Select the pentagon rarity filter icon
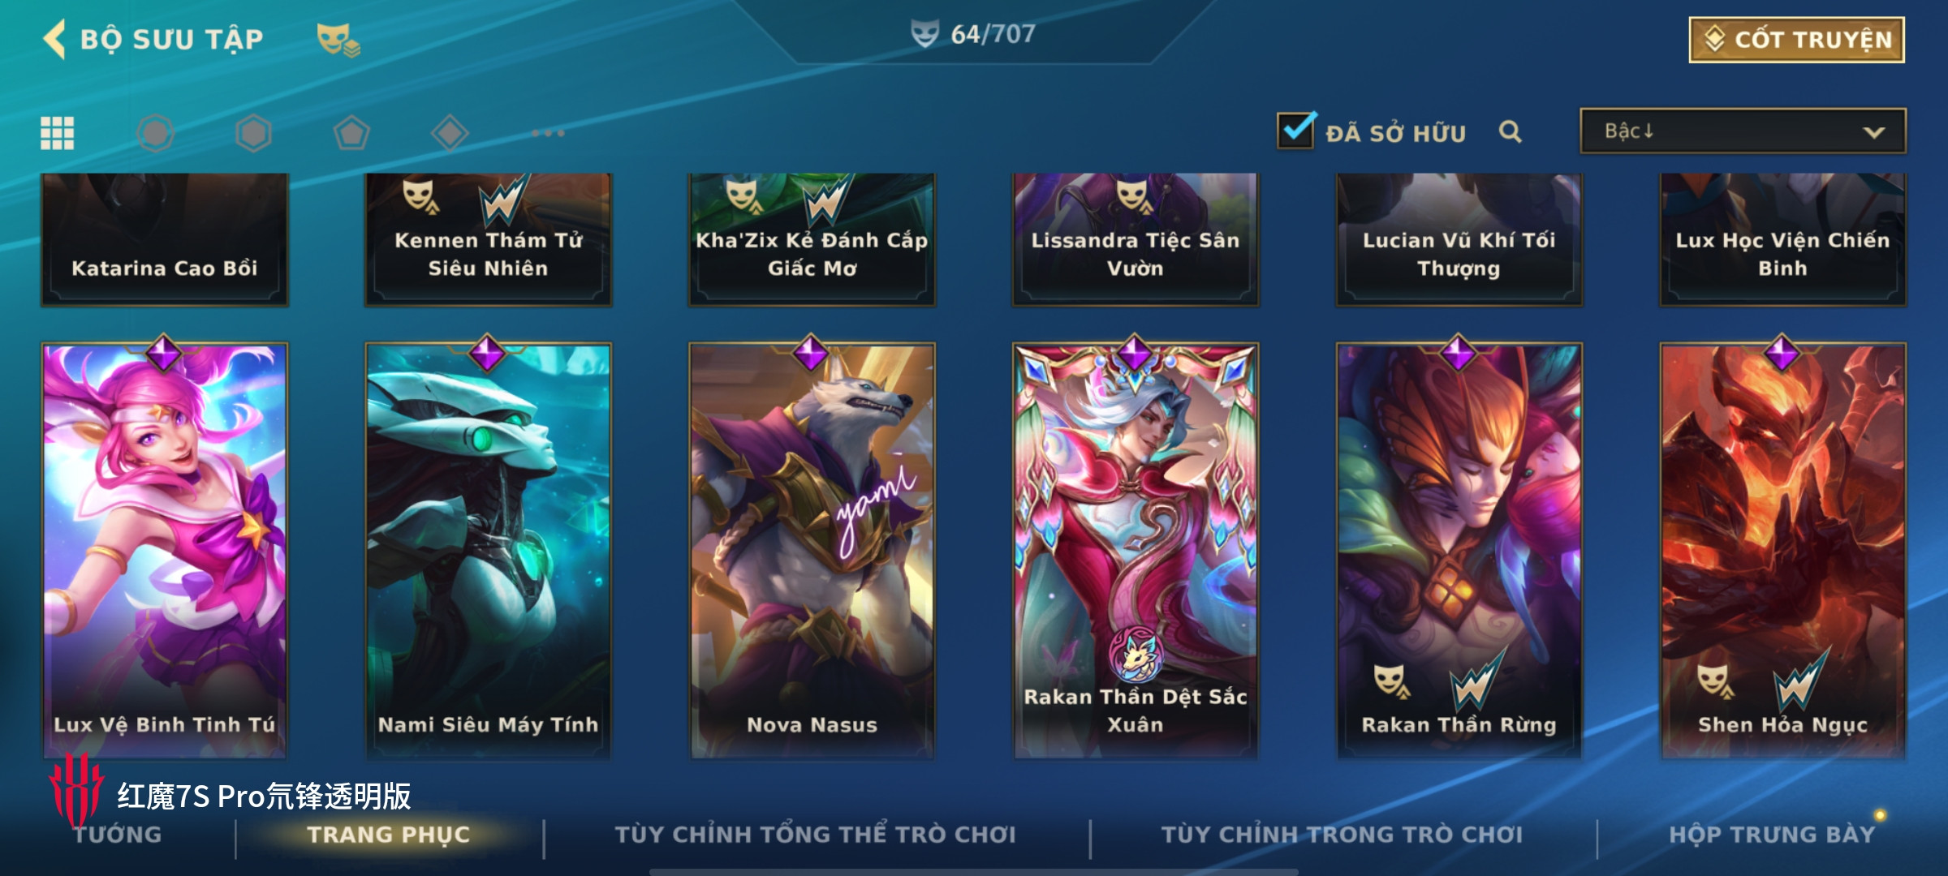Viewport: 1948px width, 876px height. click(x=351, y=133)
